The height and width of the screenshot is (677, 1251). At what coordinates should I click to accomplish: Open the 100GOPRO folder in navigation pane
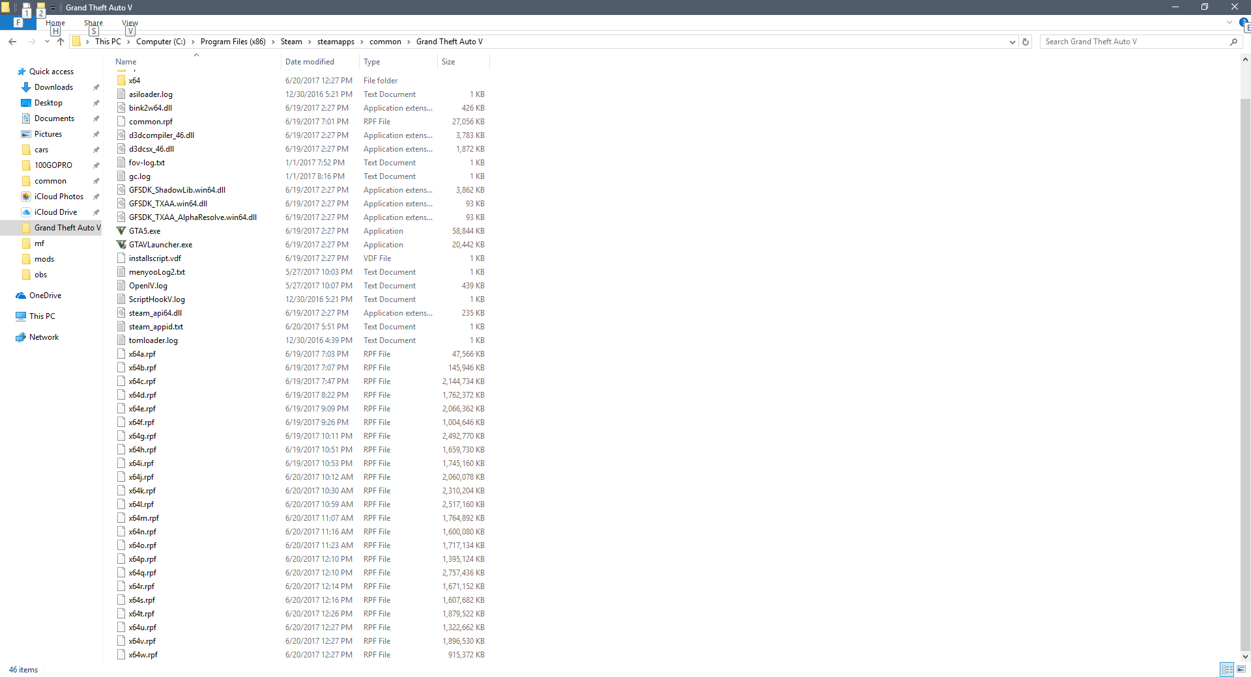pos(53,165)
